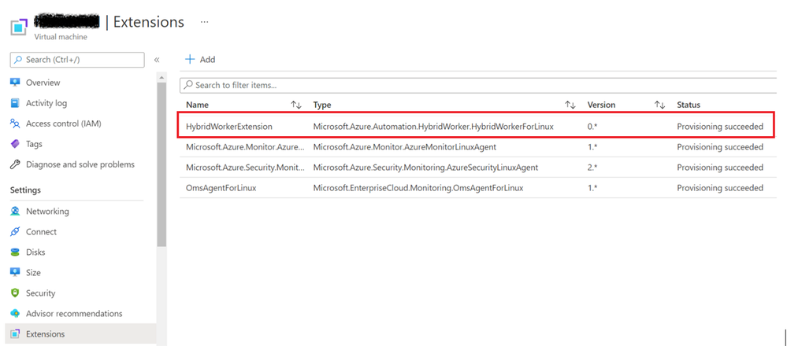Click the Status column header
The width and height of the screenshot is (787, 350).
(689, 105)
